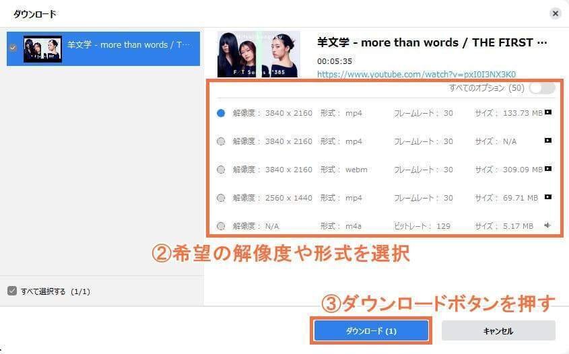Toggle the checkbox on the 羊文学 list item
The height and width of the screenshot is (354, 569).
13,48
